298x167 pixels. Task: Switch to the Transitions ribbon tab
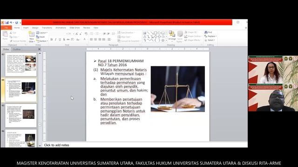coord(47,28)
